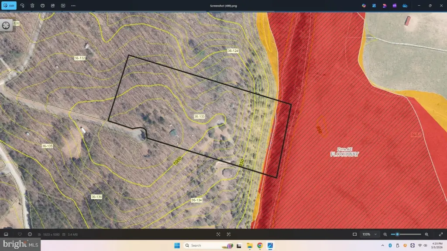Delete the screenshot with the trash icon
This screenshot has width=447, height=251.
32,6
